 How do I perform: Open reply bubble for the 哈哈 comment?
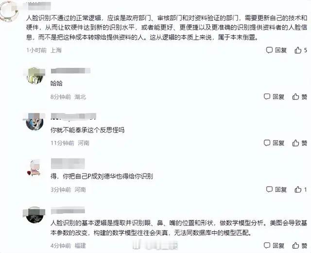(x=267, y=96)
